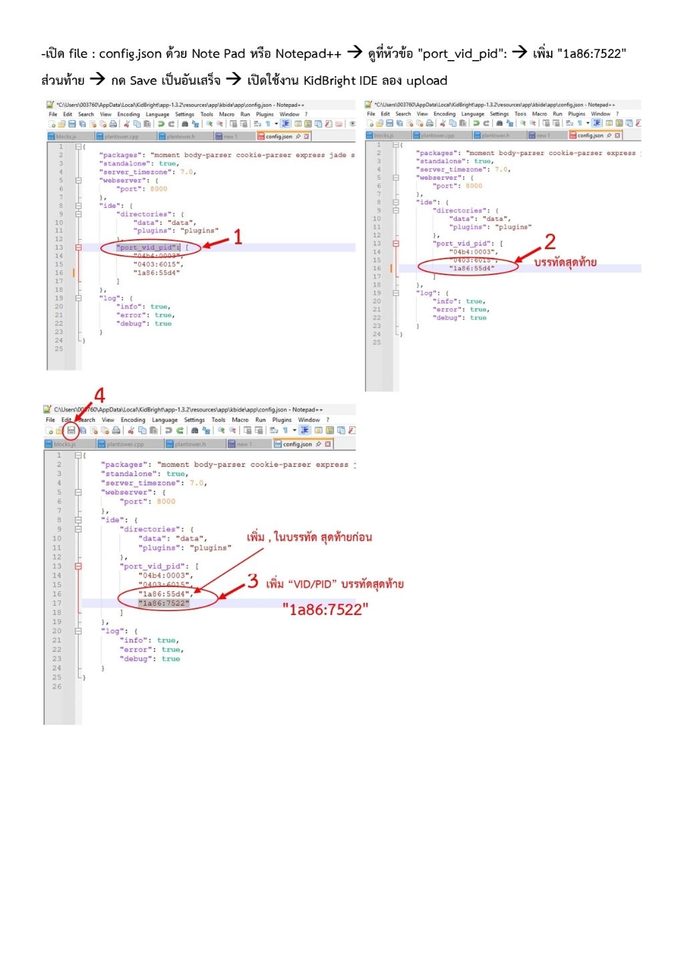Viewport: 684px width, 967px height.
Task: Collapse the port_vid_pid fold at line 13, top-left window
Action: pos(78,247)
